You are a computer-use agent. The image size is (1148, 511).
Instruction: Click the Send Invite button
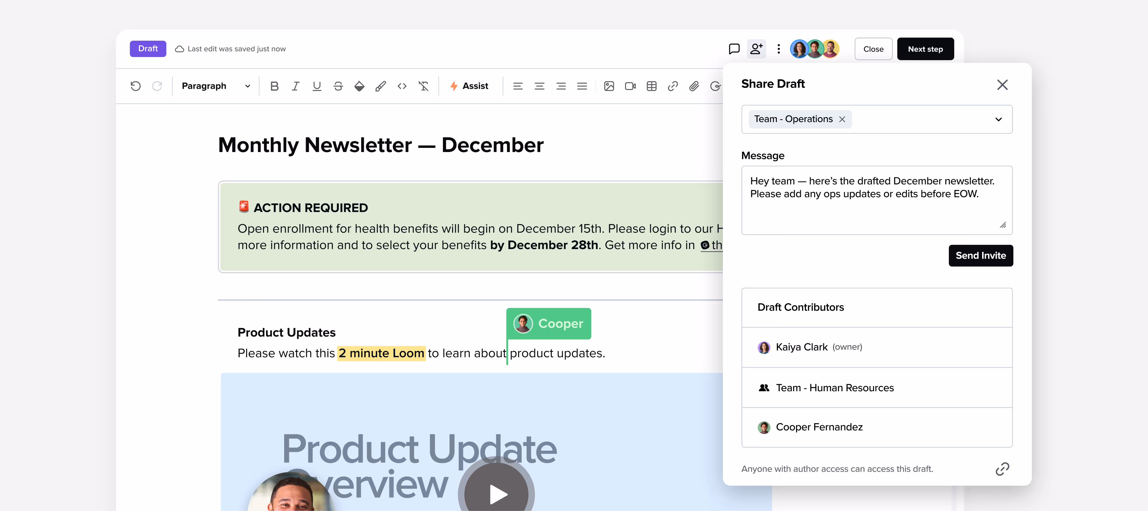980,255
